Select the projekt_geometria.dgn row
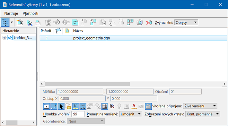 click(x=133, y=38)
